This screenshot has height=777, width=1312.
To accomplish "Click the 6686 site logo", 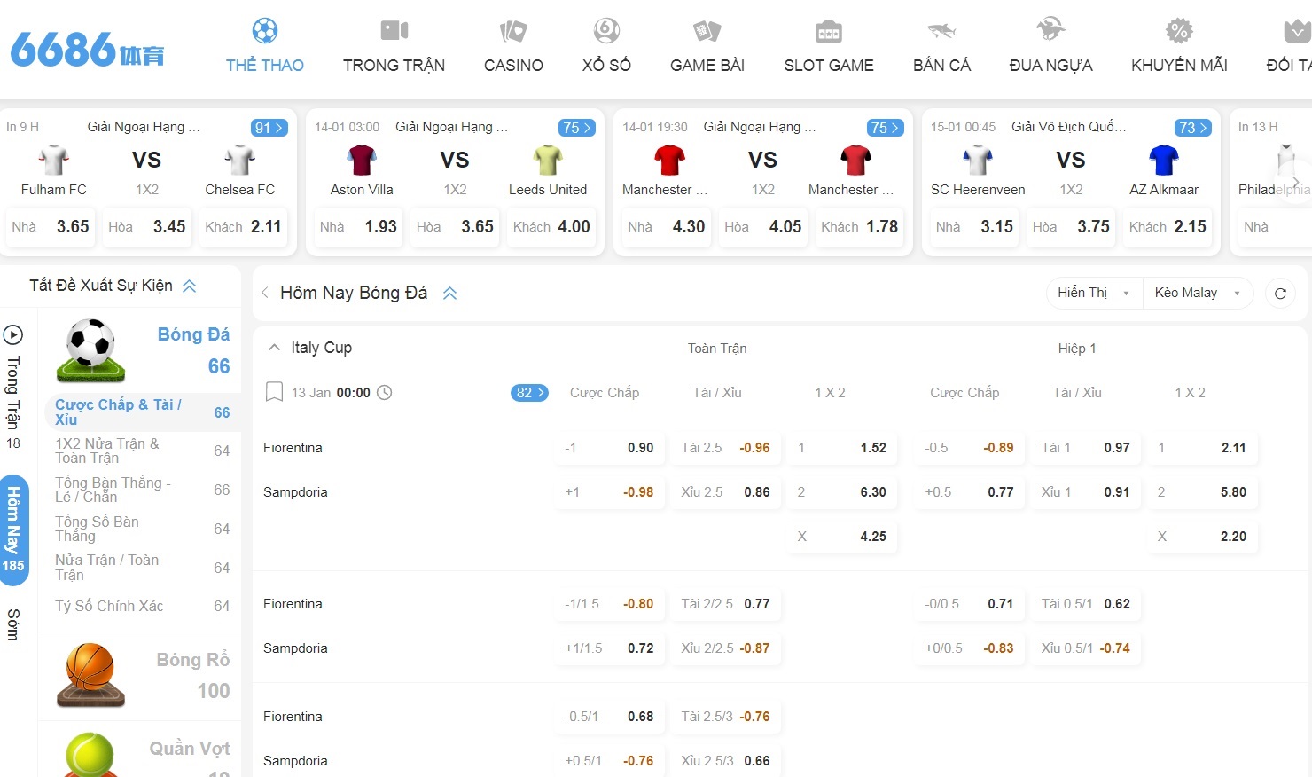I will click(x=87, y=50).
